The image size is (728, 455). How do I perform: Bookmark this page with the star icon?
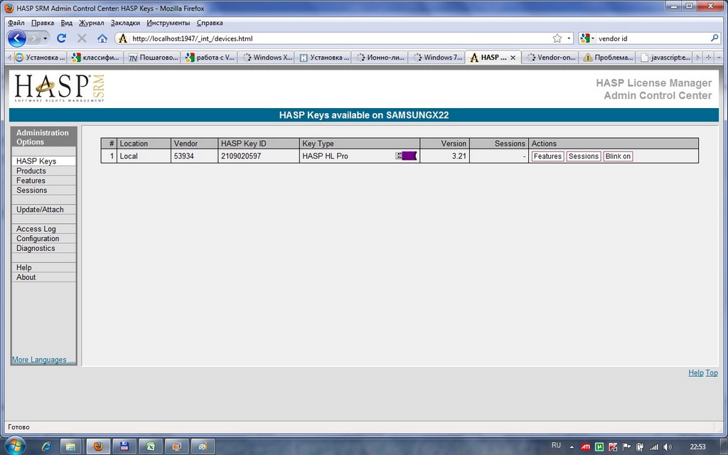(557, 38)
